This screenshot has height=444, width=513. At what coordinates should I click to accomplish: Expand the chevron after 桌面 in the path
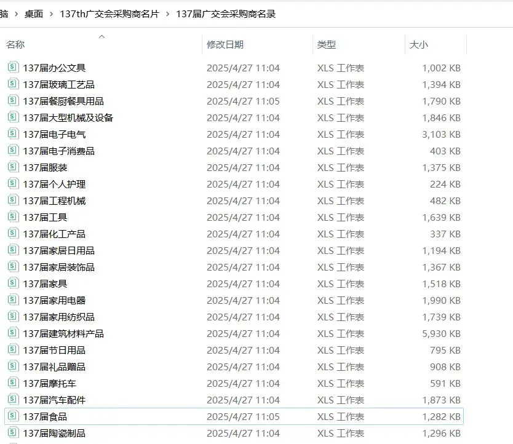pos(52,14)
